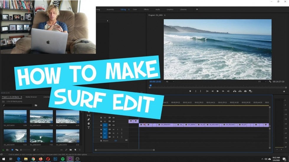Toggle lock on video track V3
The width and height of the screenshot is (289, 162).
tap(101, 118)
